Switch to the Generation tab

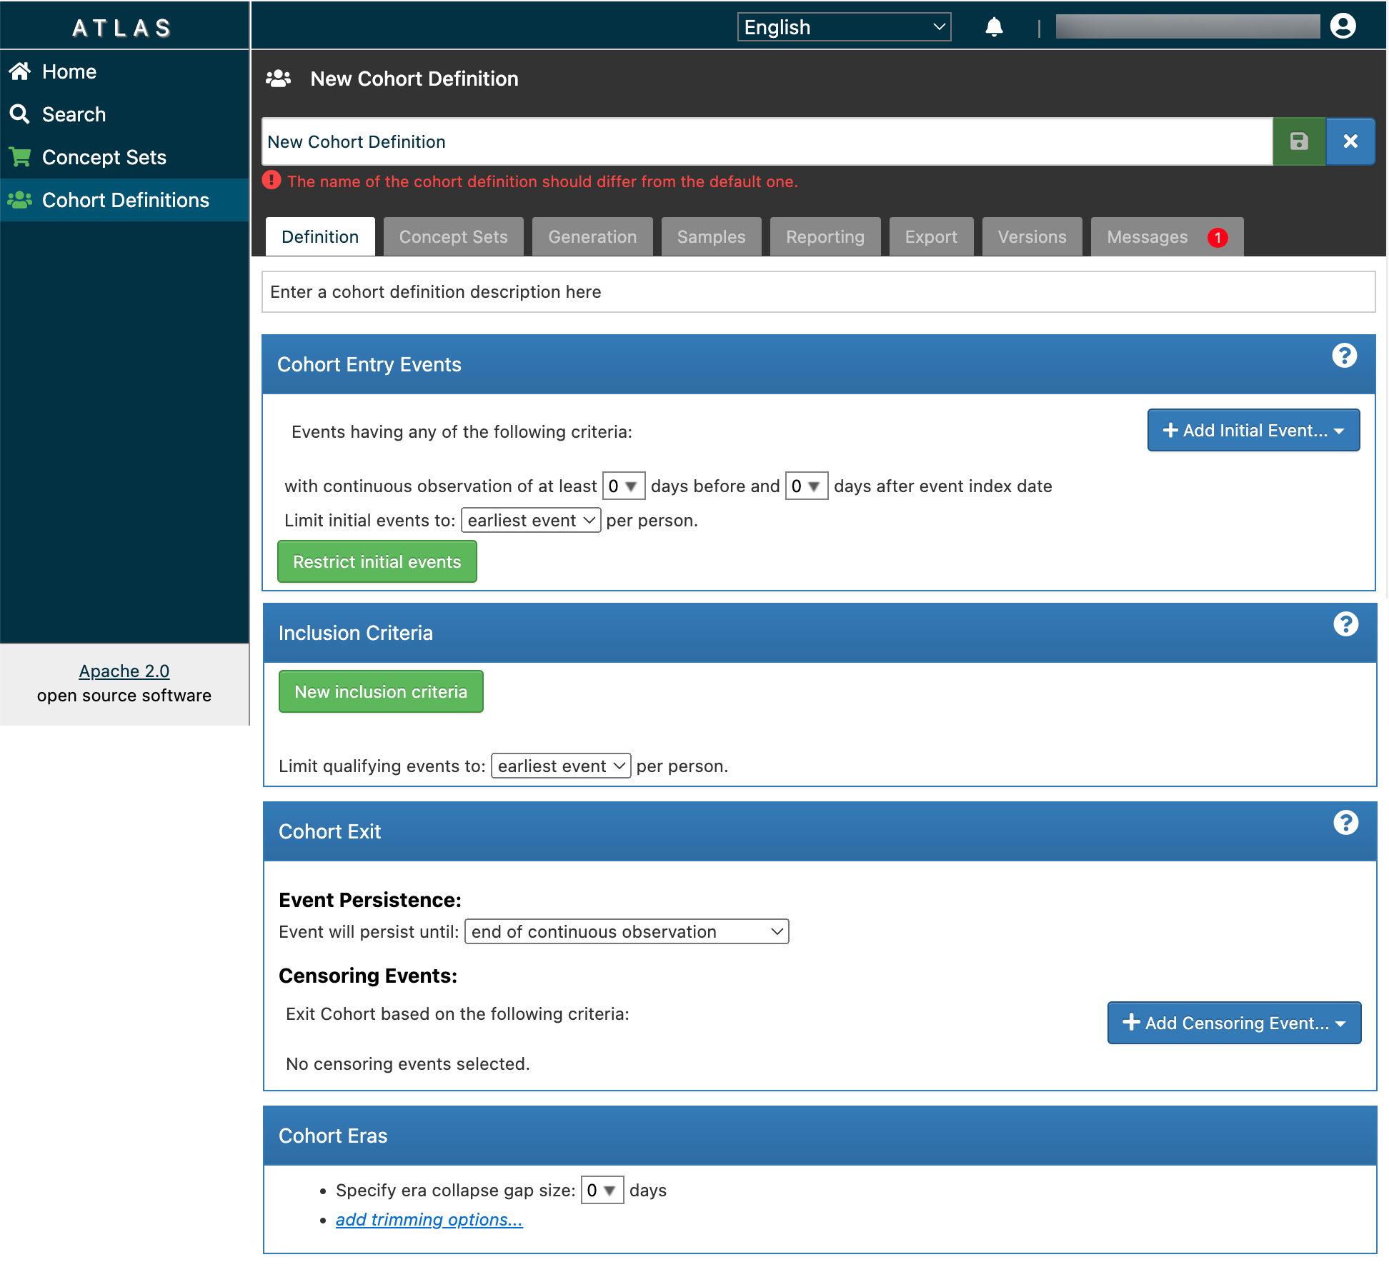[592, 236]
